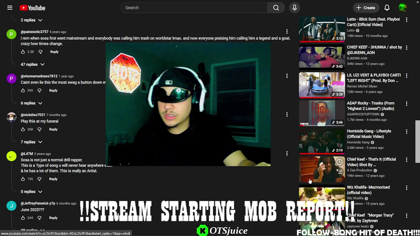Viewport: 420px width, 236px height.
Task: Expand the '47 replies' thread
Action: (x=32, y=65)
